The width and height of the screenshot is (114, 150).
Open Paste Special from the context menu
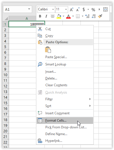click(65, 57)
